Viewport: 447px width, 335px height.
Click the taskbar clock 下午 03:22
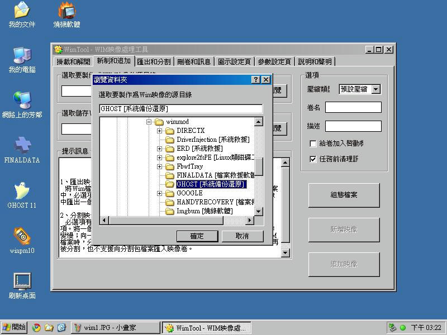click(x=426, y=328)
